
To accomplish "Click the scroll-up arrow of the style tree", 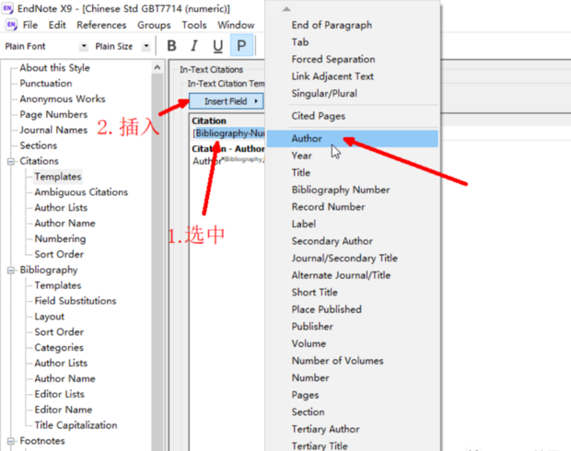I will tap(157, 67).
